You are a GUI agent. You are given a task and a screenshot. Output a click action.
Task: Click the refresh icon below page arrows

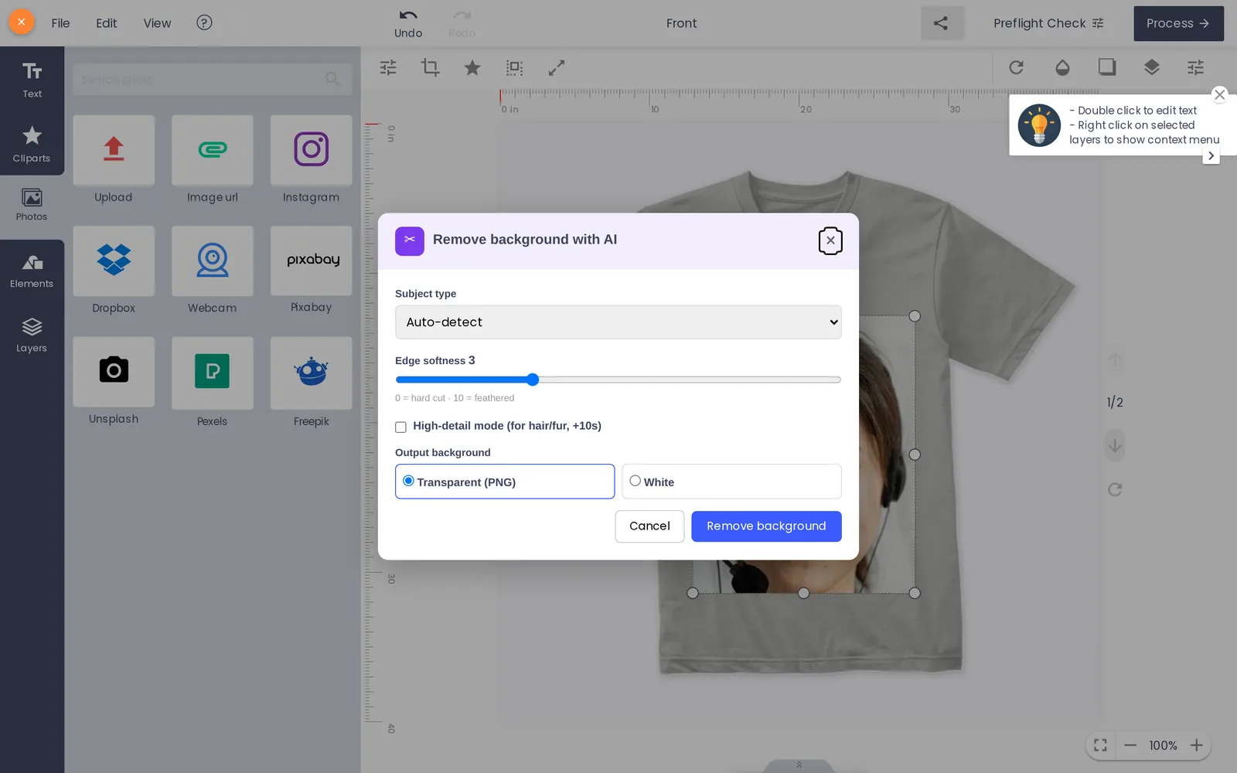point(1115,489)
